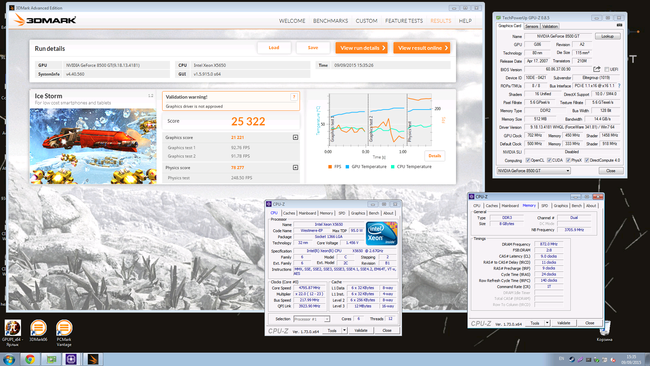The image size is (650, 366).
Task: Click the 3DMark taskbar icon
Action: [93, 359]
